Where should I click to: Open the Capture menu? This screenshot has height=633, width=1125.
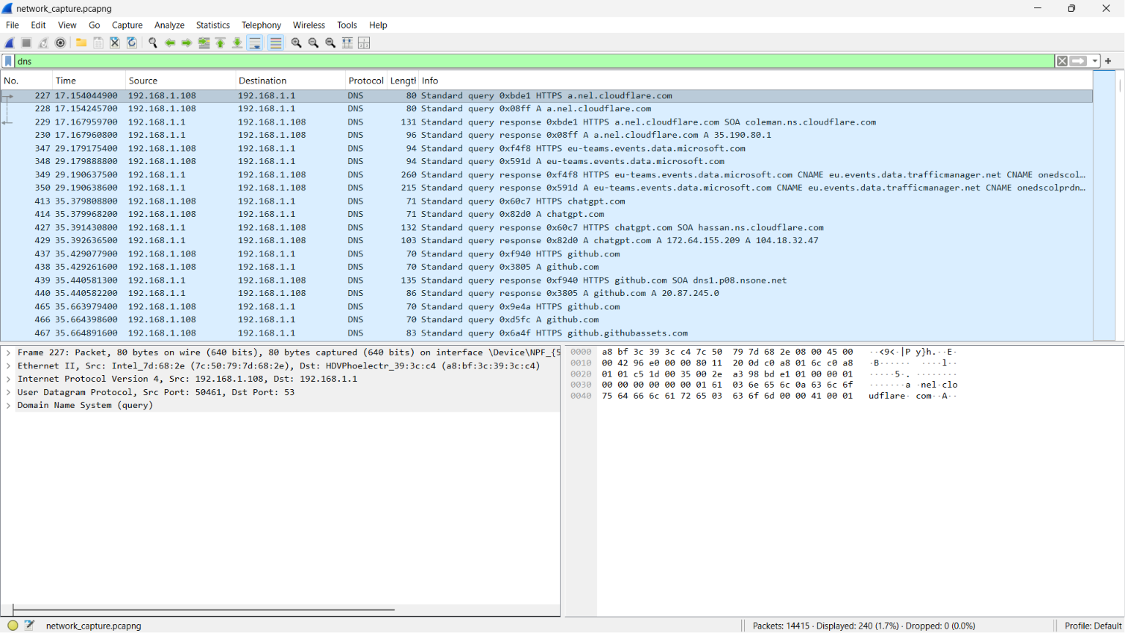point(127,25)
